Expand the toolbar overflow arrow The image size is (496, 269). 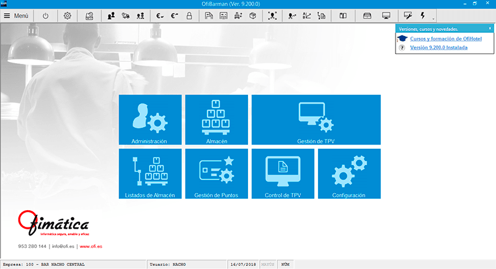coord(433,19)
